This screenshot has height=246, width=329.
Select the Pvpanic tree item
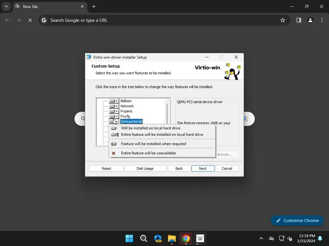tap(127, 111)
